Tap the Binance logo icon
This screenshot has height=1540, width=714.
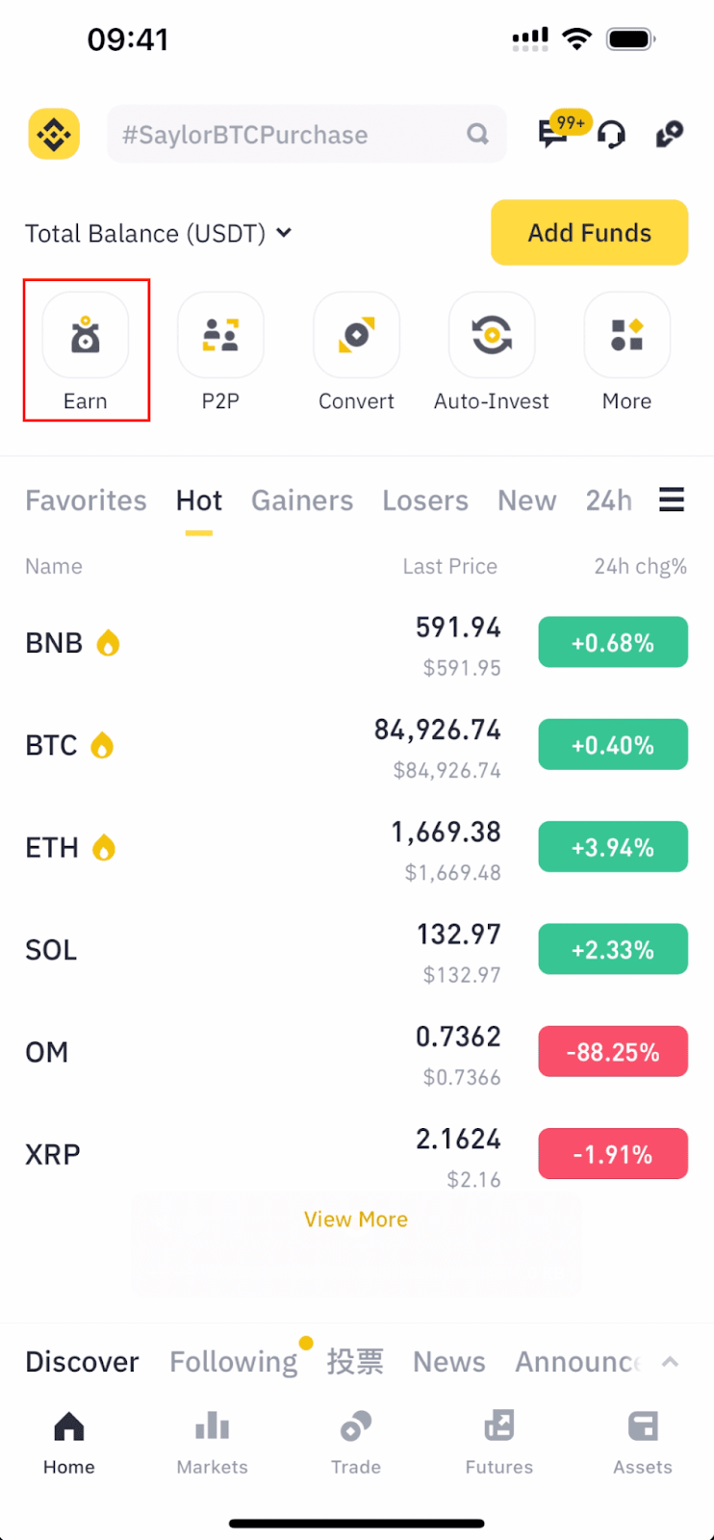[x=54, y=134]
